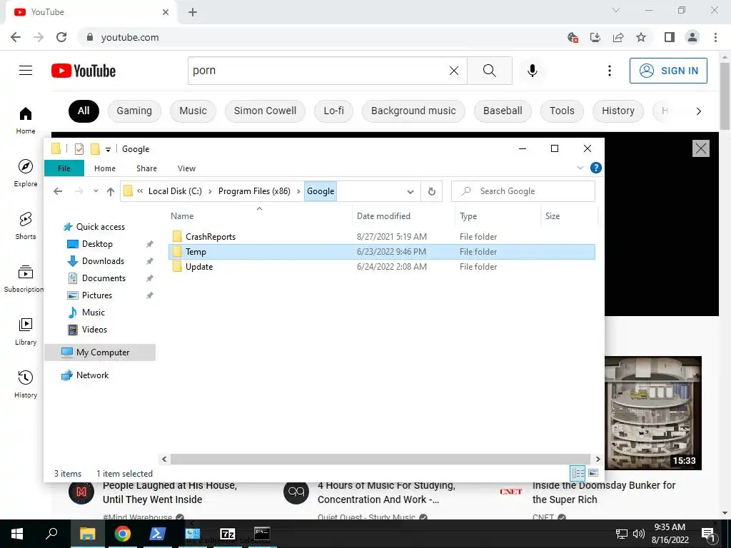The width and height of the screenshot is (731, 548).
Task: Refresh the Explorer folder view
Action: [432, 191]
